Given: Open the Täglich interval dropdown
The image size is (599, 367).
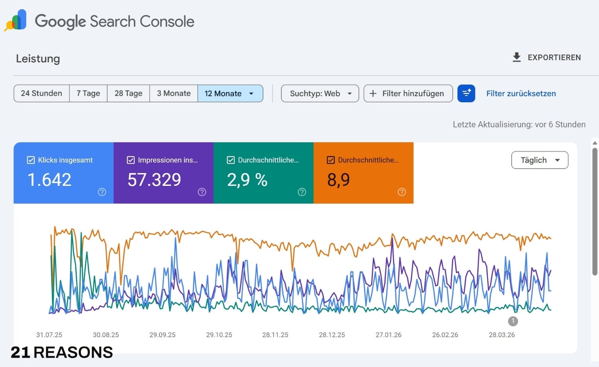Looking at the screenshot, I should point(540,160).
